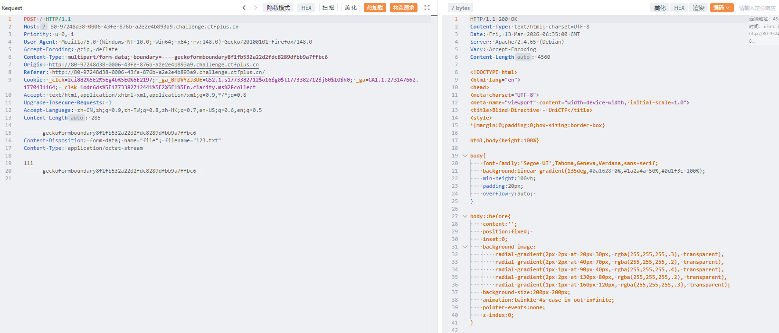Image resolution: width=779 pixels, height=333 pixels.
Task: Enable 渲染 render view for the response
Action: tap(698, 8)
